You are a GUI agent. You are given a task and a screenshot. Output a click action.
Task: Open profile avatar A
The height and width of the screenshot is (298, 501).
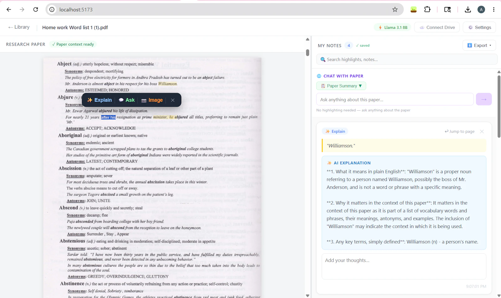click(481, 10)
